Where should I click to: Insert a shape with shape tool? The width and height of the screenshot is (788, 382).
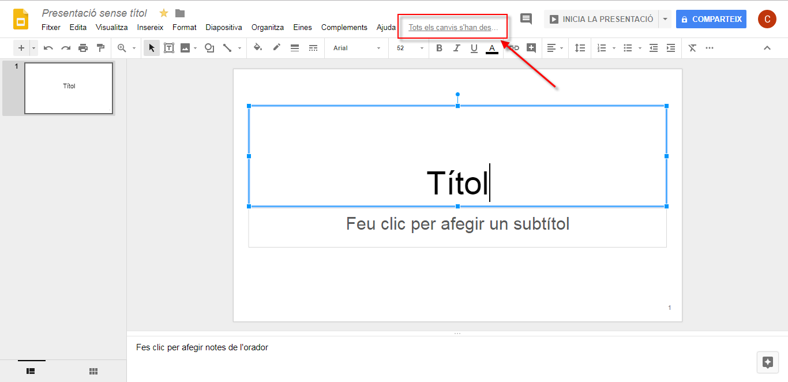pos(209,48)
